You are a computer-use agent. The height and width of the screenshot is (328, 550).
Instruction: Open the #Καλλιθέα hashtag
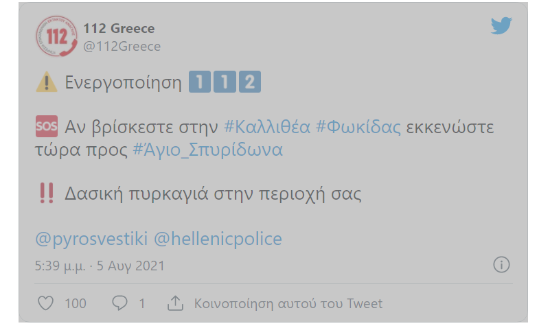pos(267,128)
